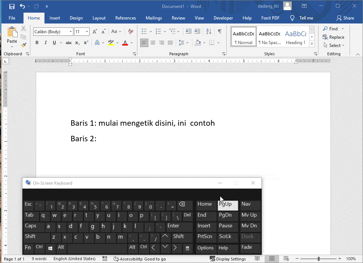Open the font size dropdown
The image size is (363, 263).
86,31
